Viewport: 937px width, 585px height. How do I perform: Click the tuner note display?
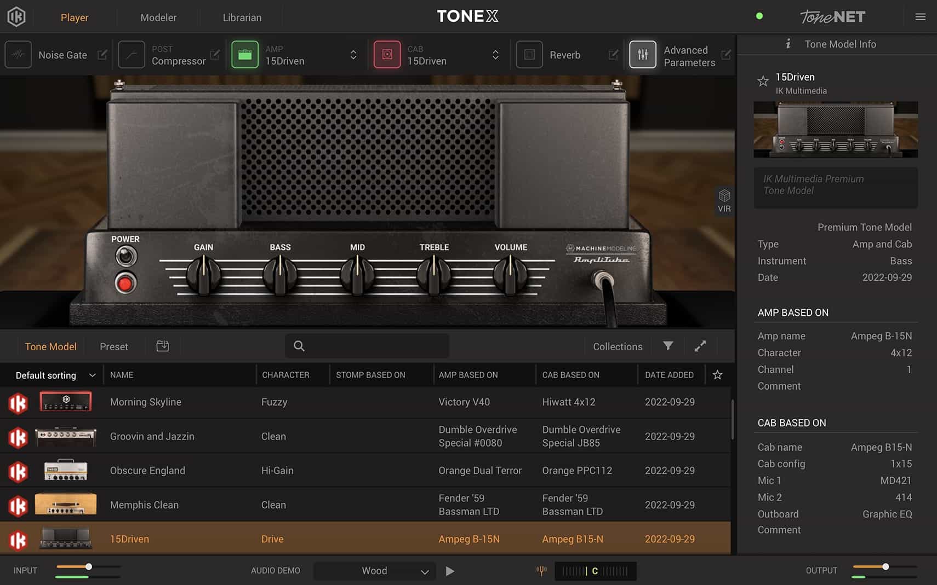(x=595, y=571)
